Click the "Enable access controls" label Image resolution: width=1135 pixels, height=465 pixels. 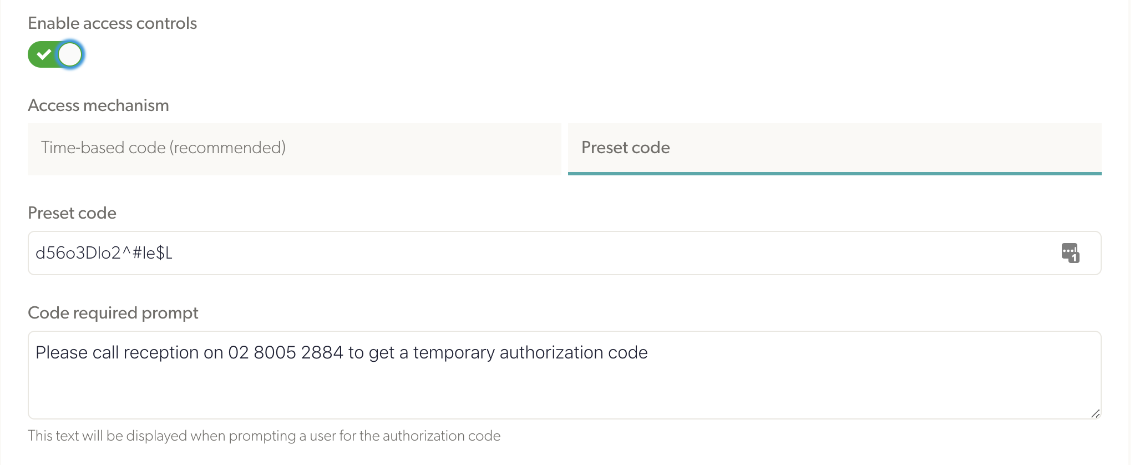click(113, 23)
